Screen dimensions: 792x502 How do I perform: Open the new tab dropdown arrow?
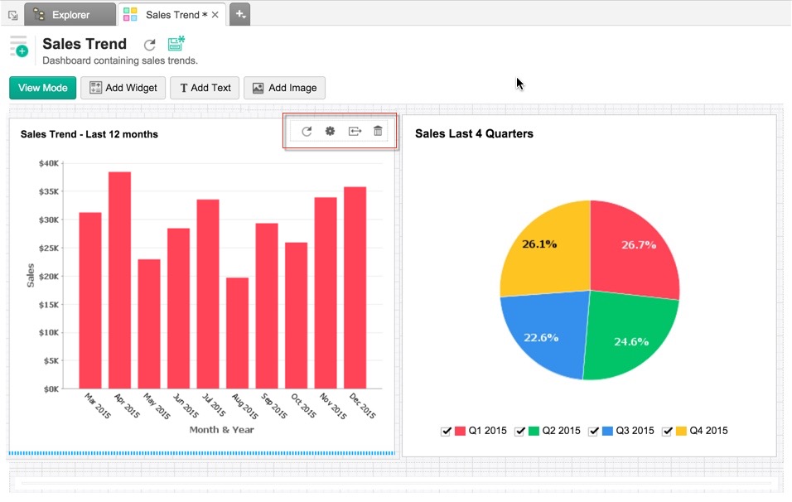click(243, 16)
